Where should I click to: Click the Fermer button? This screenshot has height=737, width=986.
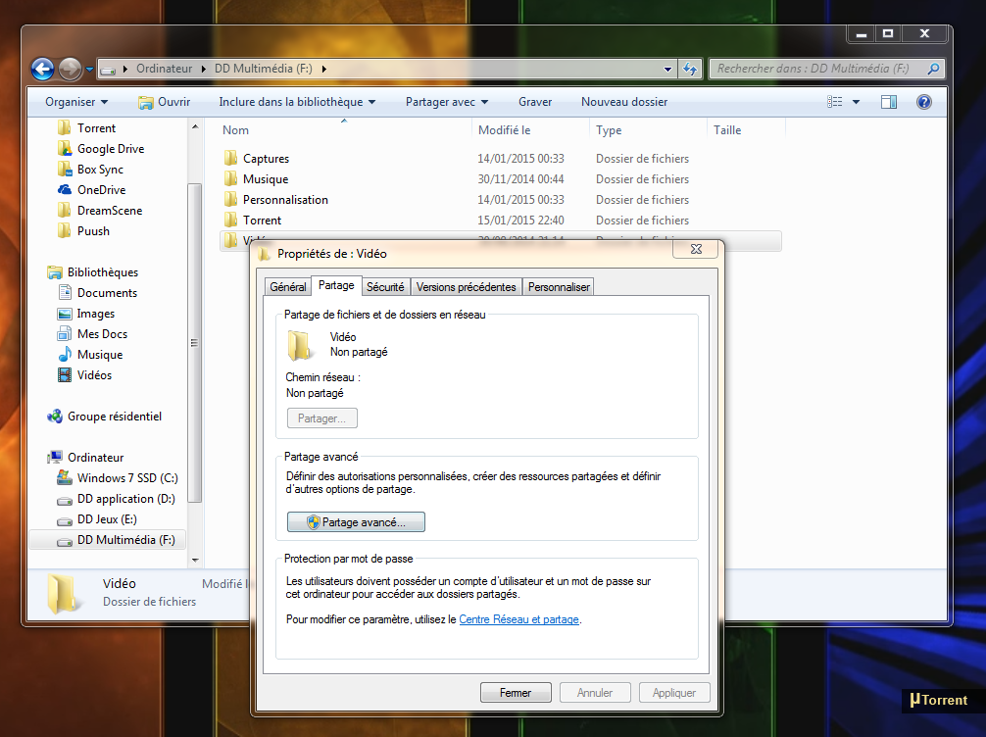coord(516,692)
